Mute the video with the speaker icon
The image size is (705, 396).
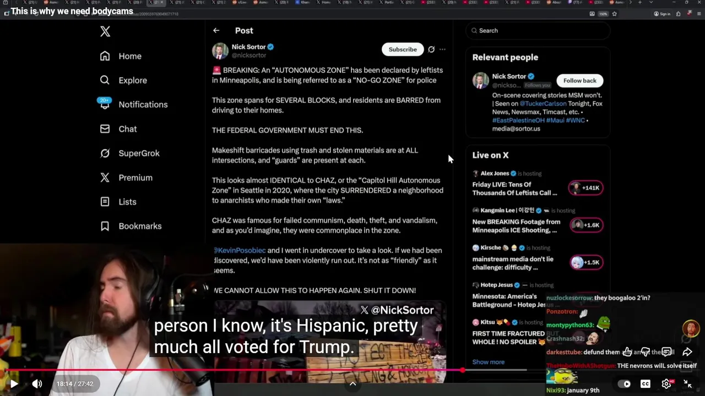pos(37,384)
